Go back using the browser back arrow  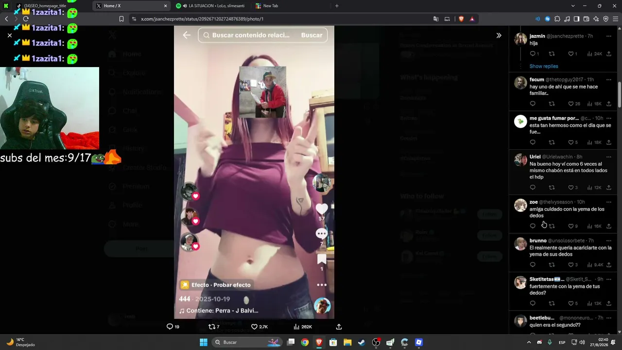[x=6, y=19]
